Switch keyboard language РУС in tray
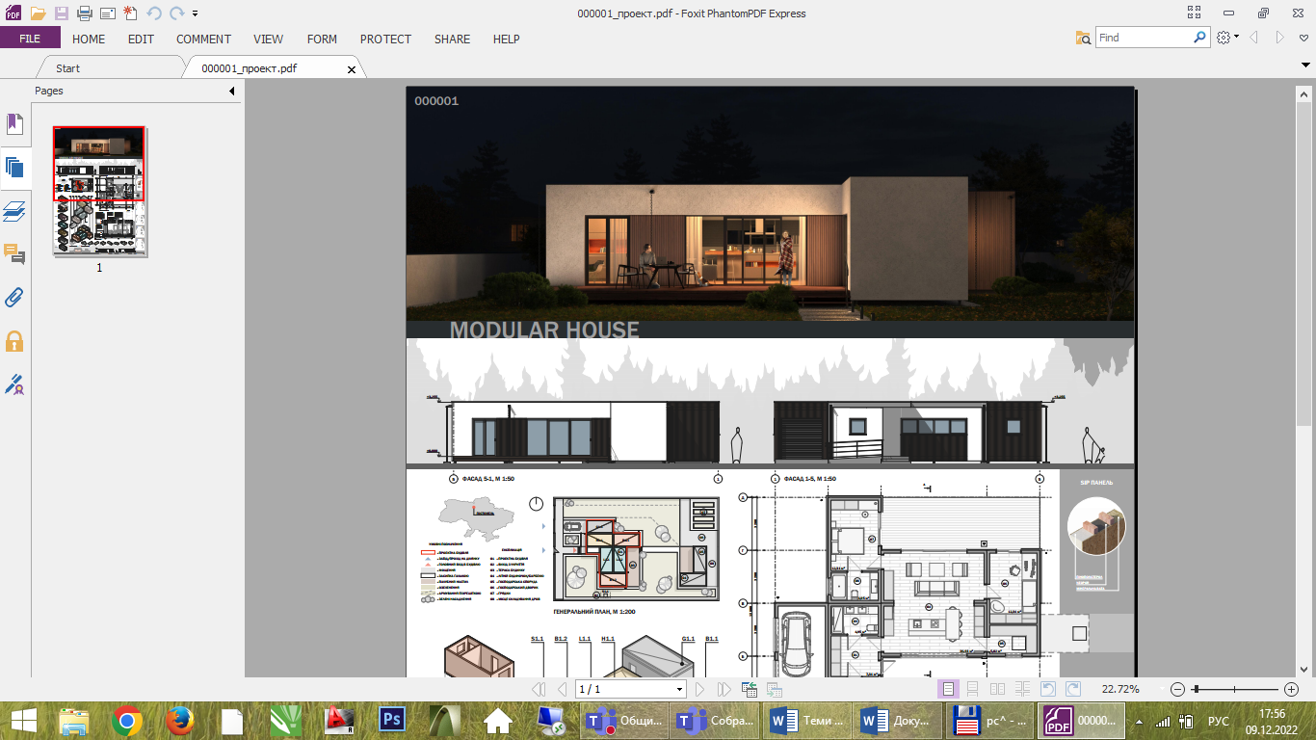 click(x=1219, y=721)
